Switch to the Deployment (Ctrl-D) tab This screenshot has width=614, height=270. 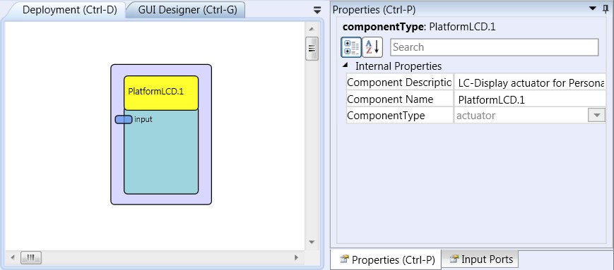(x=70, y=10)
